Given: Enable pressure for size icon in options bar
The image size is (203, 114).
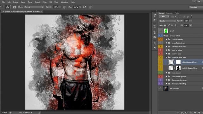Looking at the screenshot, I should 90,7.
